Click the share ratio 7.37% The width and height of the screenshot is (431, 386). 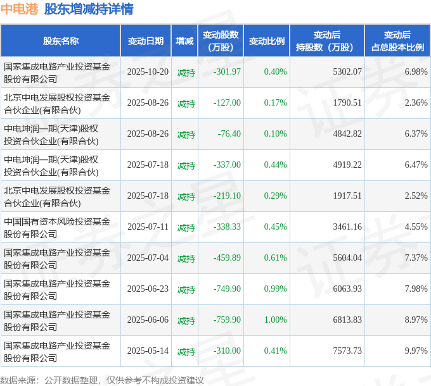tap(416, 258)
